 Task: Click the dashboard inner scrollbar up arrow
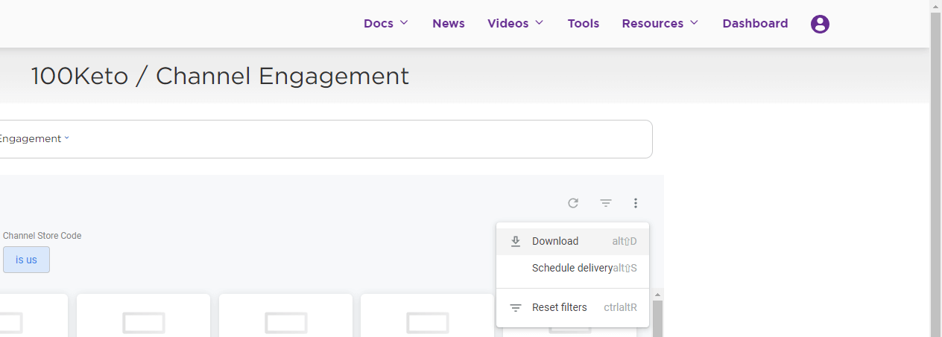point(657,295)
